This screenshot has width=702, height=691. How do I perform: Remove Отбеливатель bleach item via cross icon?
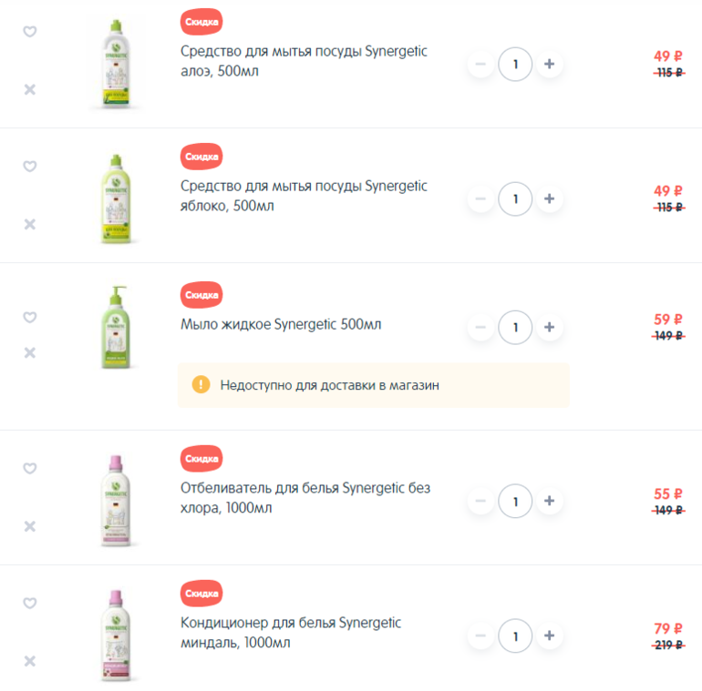coord(29,526)
